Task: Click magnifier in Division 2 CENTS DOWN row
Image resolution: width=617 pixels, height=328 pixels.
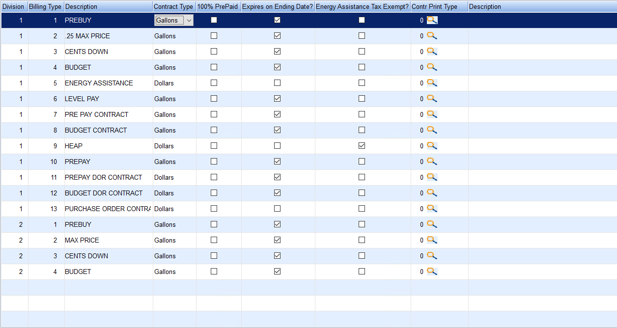Action: coord(432,256)
